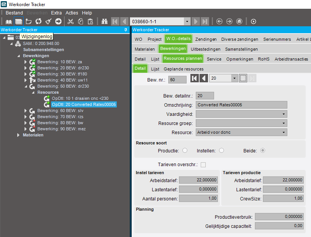Click the home icon in toolbar
The width and height of the screenshot is (311, 237).
pyautogui.click(x=239, y=21)
